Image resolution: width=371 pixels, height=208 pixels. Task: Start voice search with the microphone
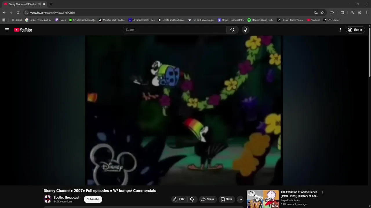(245, 30)
